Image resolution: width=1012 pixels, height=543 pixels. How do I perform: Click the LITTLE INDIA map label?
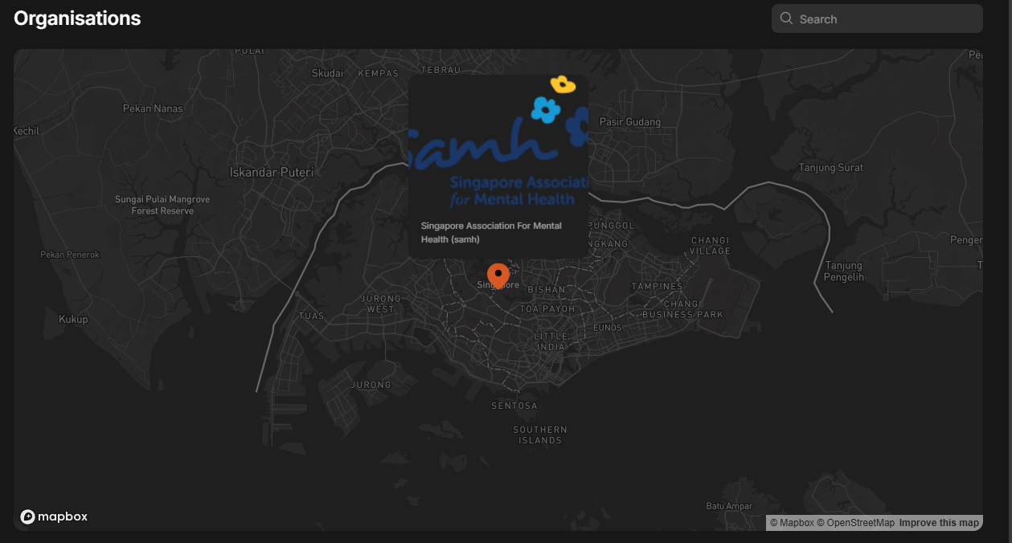tap(551, 341)
